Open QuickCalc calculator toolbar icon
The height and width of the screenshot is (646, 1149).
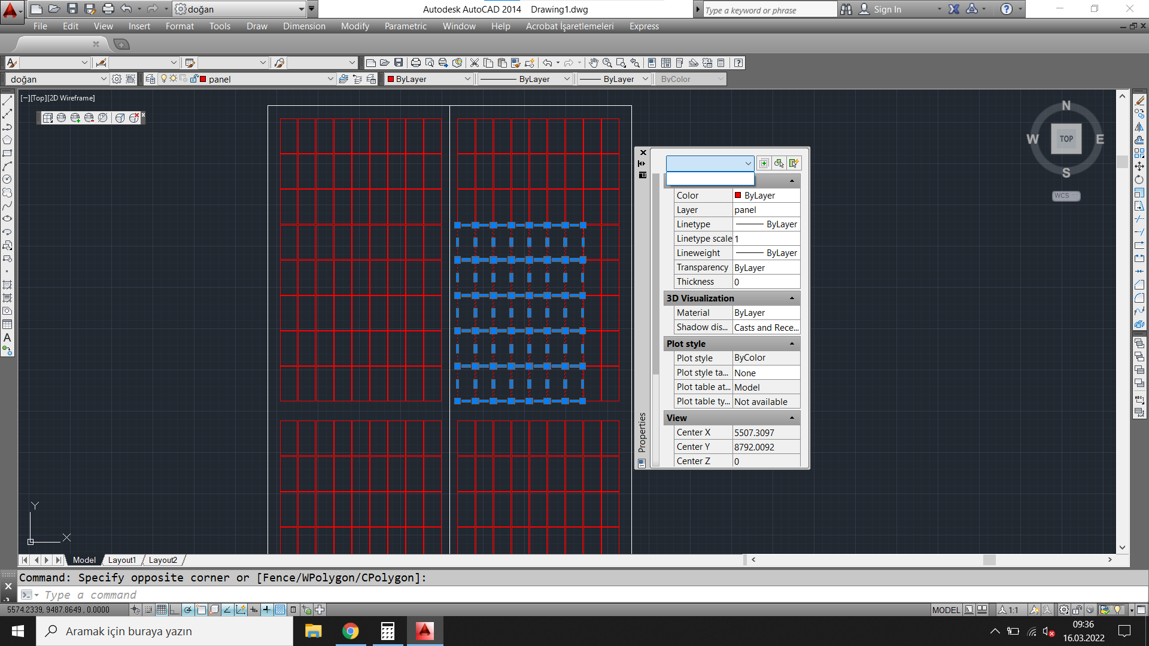[721, 63]
